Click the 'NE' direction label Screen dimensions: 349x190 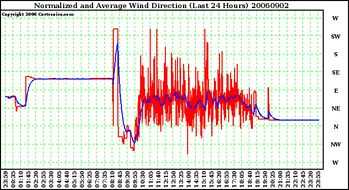pos(336,108)
